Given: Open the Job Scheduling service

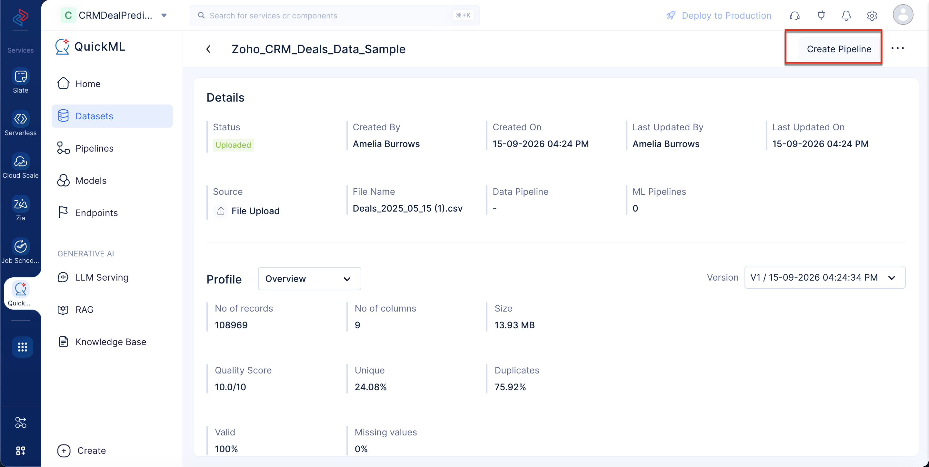Looking at the screenshot, I should pyautogui.click(x=21, y=251).
